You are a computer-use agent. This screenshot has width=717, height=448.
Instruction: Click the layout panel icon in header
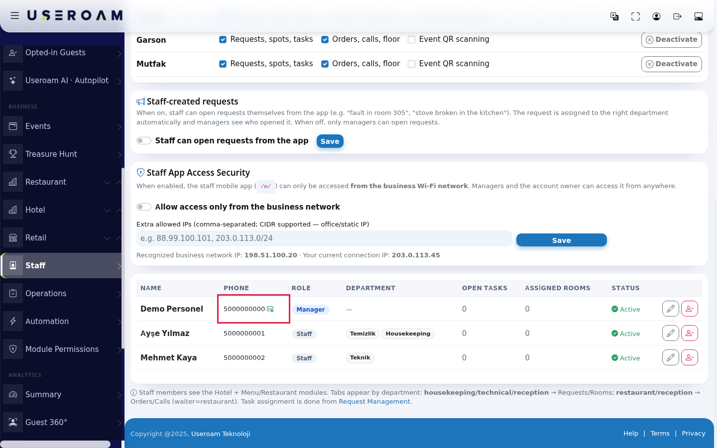point(699,16)
